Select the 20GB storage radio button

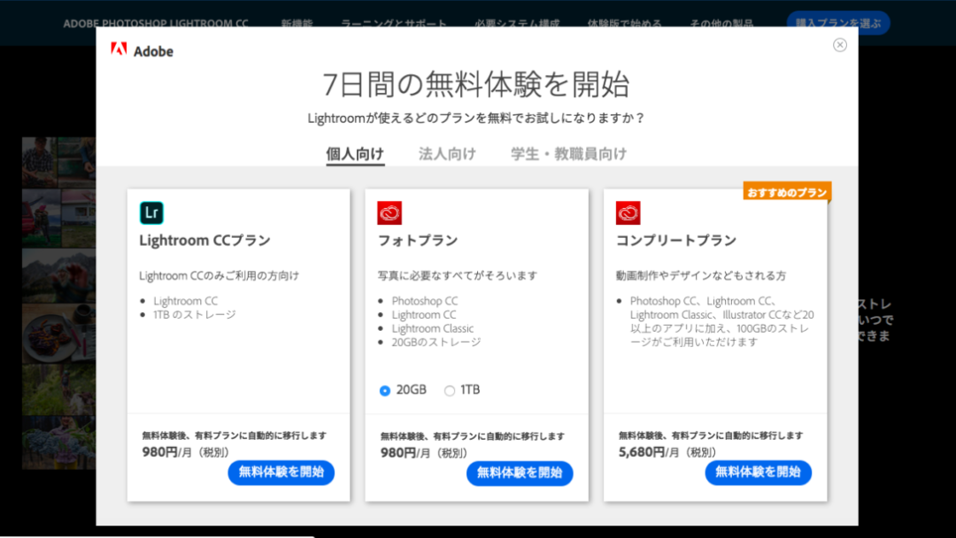click(x=385, y=390)
